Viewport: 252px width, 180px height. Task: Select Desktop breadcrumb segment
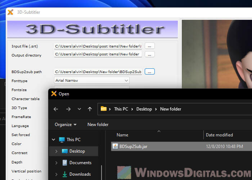144,109
